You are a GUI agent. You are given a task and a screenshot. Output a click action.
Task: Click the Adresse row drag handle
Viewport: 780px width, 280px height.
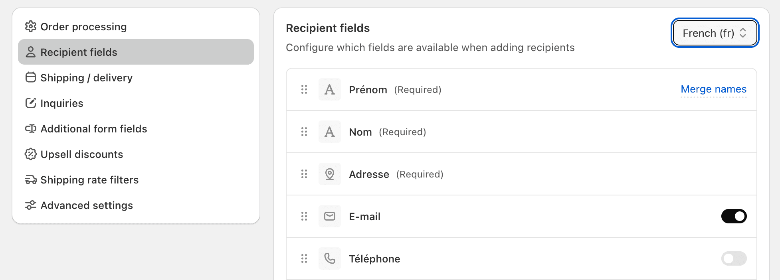[304, 174]
